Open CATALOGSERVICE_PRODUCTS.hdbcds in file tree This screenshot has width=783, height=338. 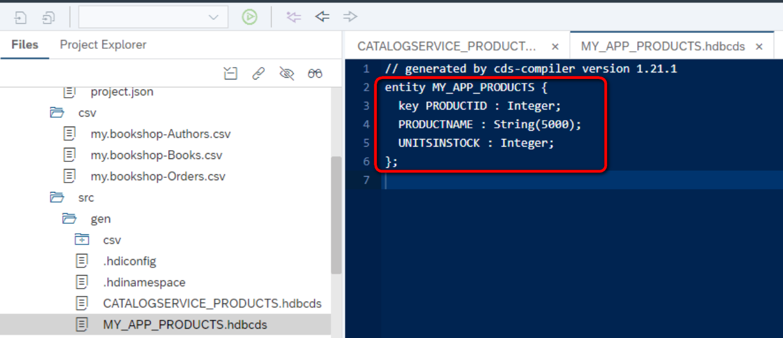pos(213,303)
